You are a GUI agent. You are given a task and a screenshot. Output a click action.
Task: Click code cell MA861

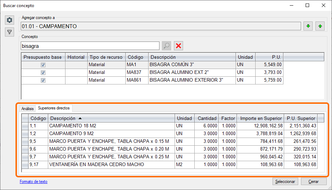tap(137, 80)
